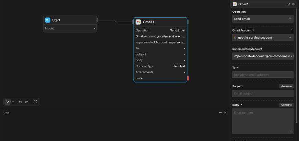The image size is (299, 141).
Task: Click the Subject row in Gmail node
Action: 160,54
